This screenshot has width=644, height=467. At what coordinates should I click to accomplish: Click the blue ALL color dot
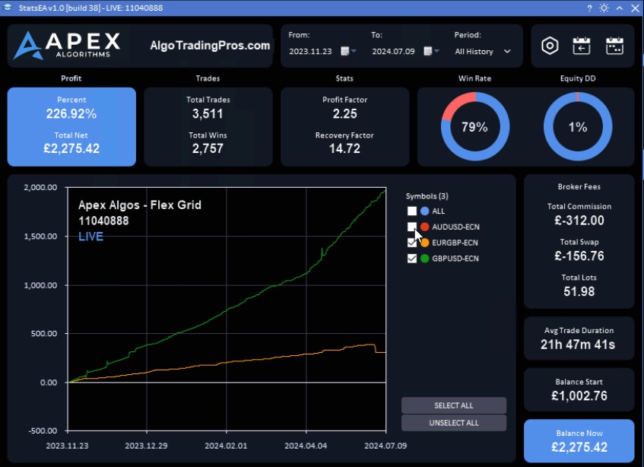(x=425, y=211)
